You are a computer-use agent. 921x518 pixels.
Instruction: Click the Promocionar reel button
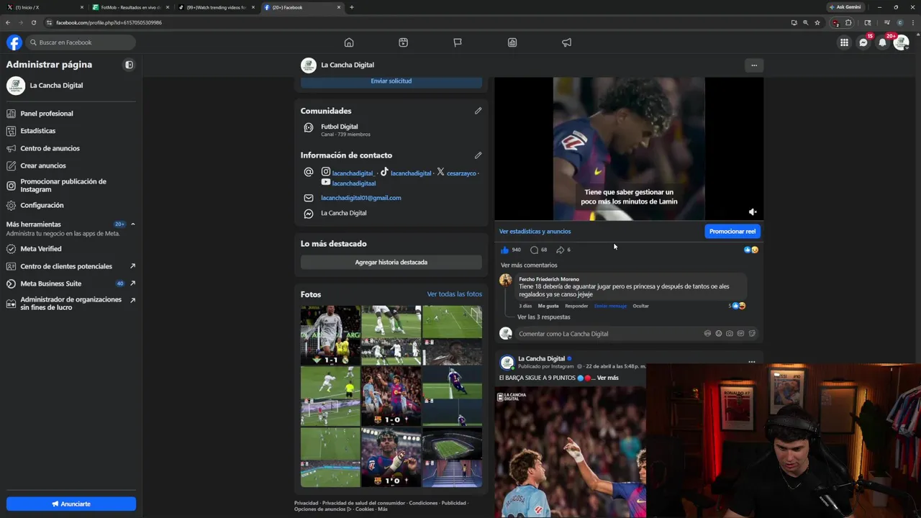(732, 232)
